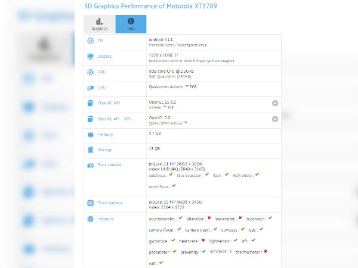
Task: Click the OS label
Action: click(100, 40)
